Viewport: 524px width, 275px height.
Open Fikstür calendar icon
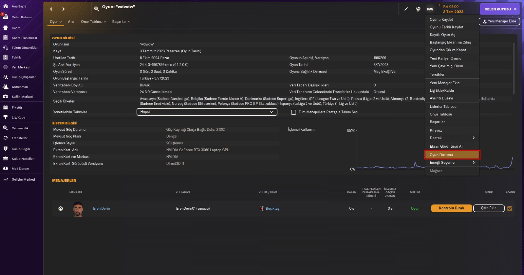click(6, 107)
